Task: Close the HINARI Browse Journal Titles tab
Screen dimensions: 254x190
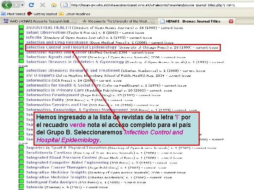Action: pyautogui.click(x=231, y=21)
